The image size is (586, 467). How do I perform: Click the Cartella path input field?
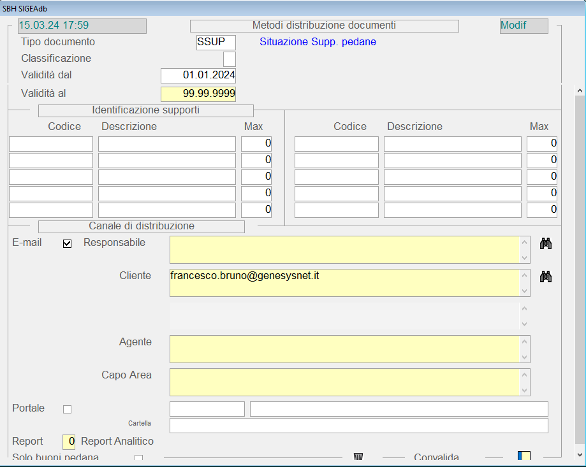coord(358,425)
